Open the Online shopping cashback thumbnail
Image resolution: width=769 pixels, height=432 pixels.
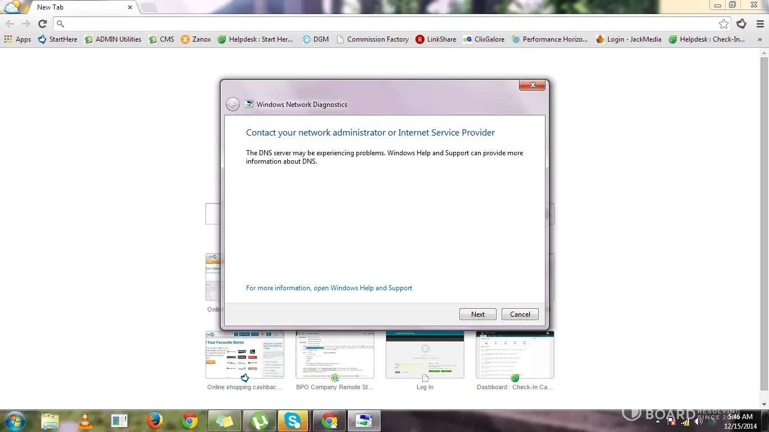tap(245, 355)
